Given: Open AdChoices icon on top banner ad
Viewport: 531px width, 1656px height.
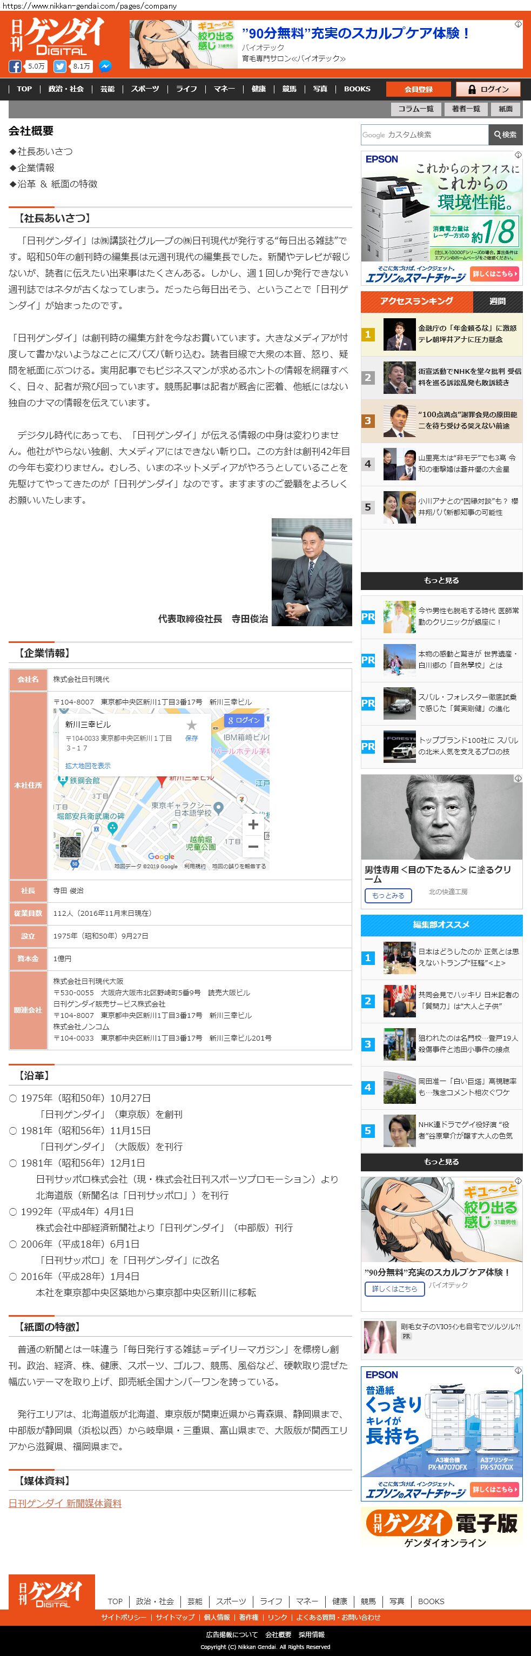Looking at the screenshot, I should tap(517, 24).
